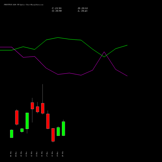Select the tall green candlestick for 11 Mar
The width and height of the screenshot is (162, 162).
27,121
